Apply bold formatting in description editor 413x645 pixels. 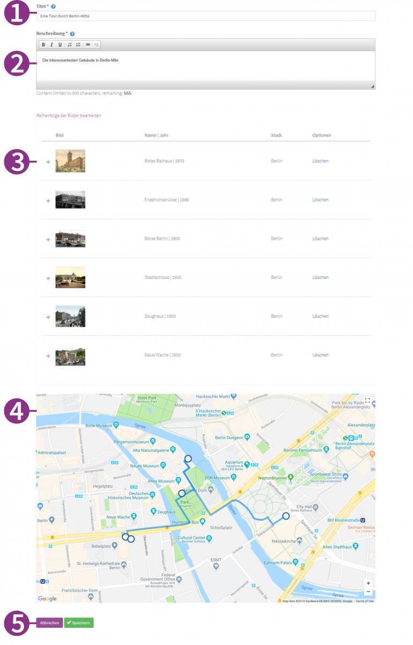click(x=44, y=45)
